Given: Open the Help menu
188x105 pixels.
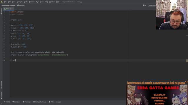Looking at the screenshot, I should pos(58,2).
